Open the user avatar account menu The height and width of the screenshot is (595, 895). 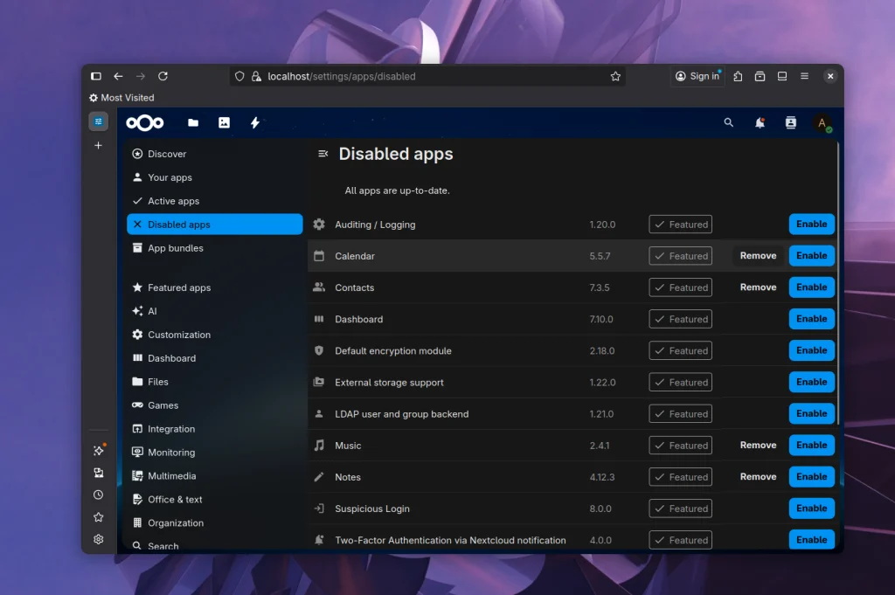822,124
